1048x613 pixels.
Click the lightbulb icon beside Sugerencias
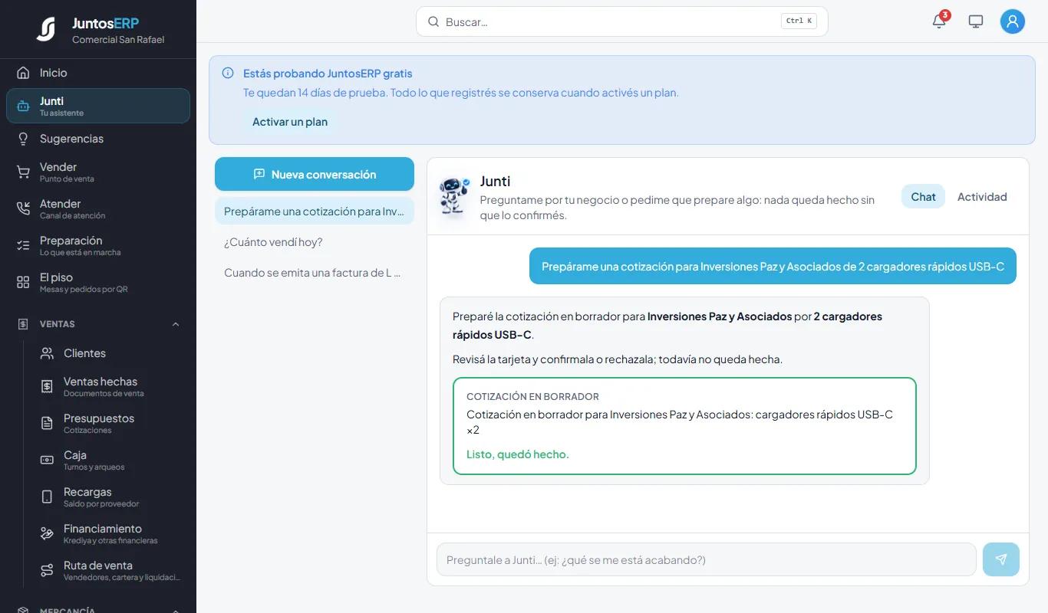click(x=23, y=139)
